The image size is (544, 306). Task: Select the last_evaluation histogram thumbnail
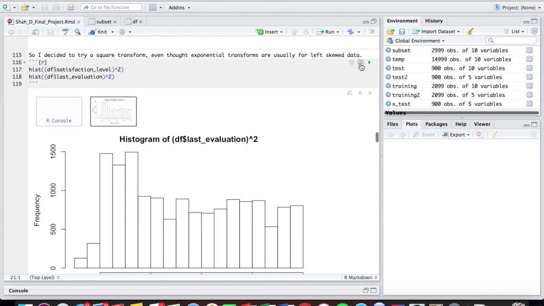pos(113,111)
